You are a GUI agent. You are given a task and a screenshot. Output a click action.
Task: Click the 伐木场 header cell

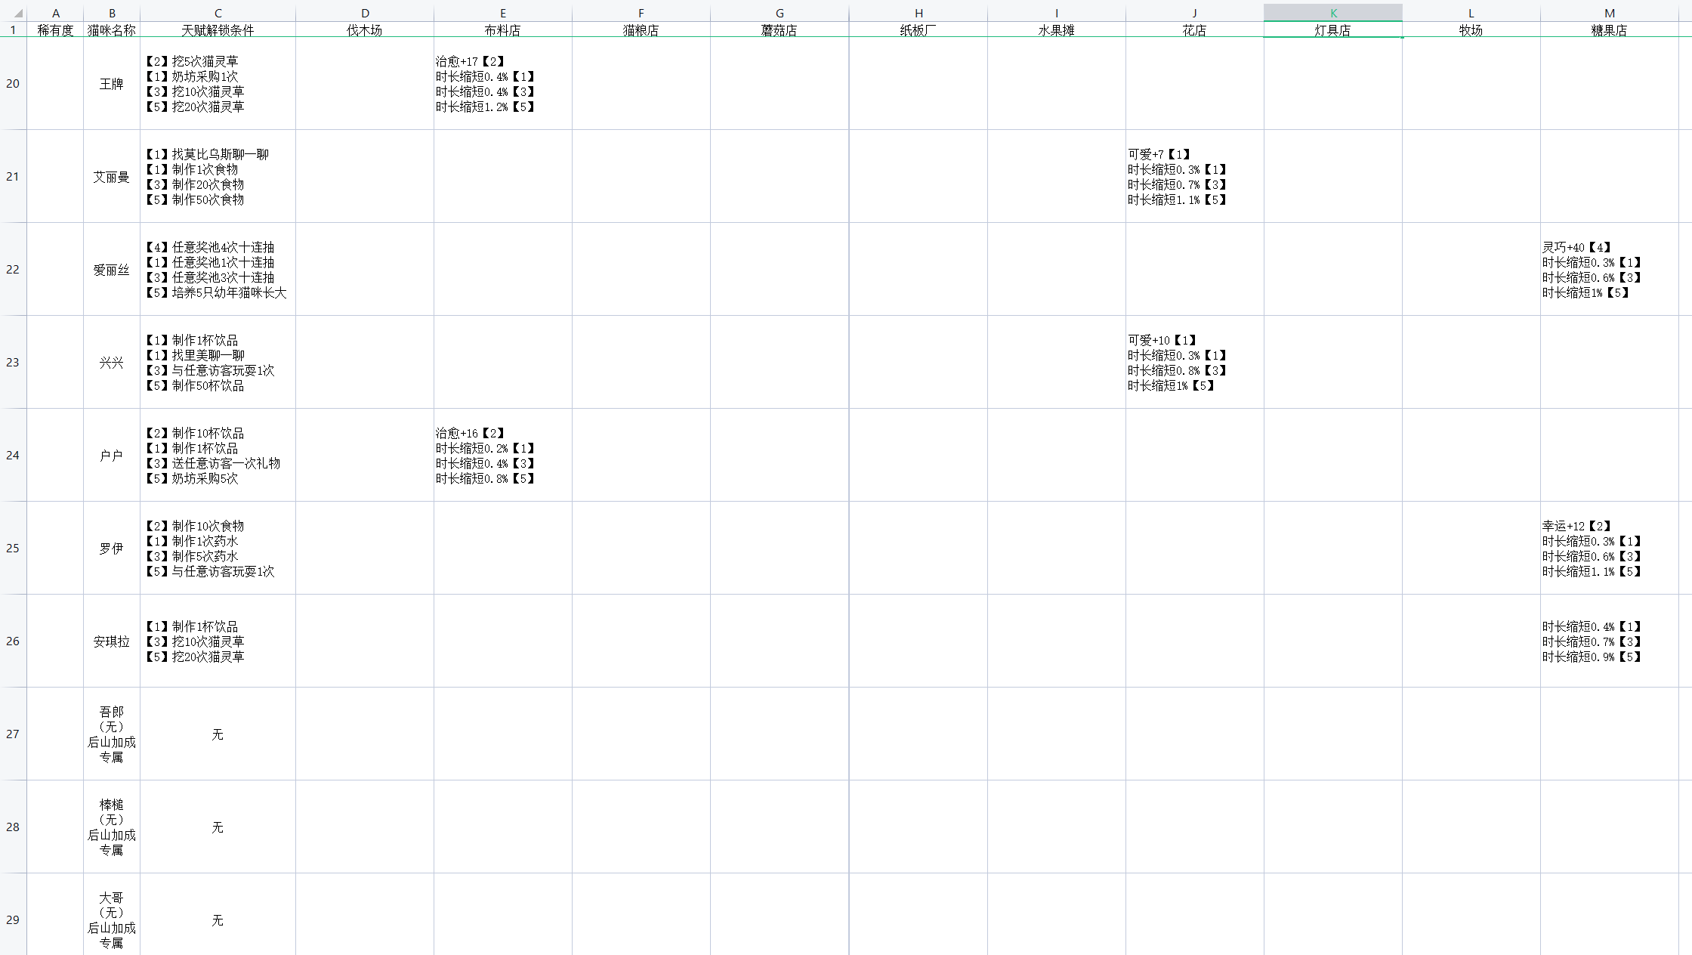(365, 30)
